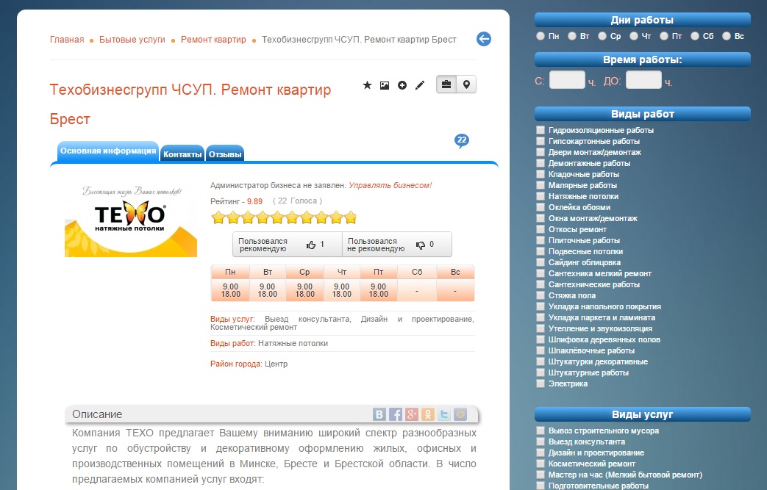The width and height of the screenshot is (767, 490).
Task: Check Малярные работы checkbox
Action: [x=540, y=185]
